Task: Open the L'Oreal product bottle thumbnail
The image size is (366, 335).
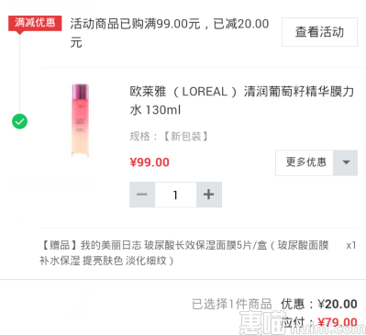Action: 80,120
